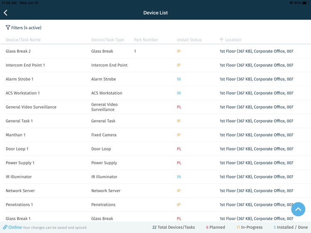Tap Power Supply type cell
311x233 pixels.
coord(104,163)
